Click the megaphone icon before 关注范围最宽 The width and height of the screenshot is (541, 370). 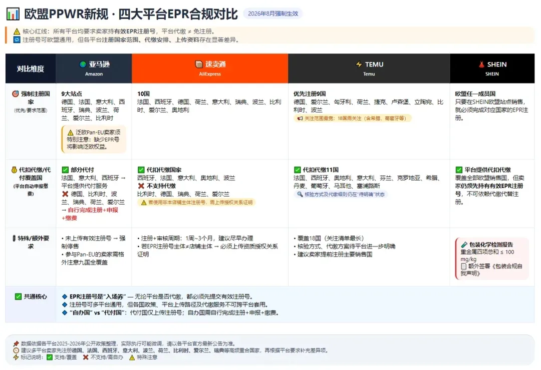300,118
